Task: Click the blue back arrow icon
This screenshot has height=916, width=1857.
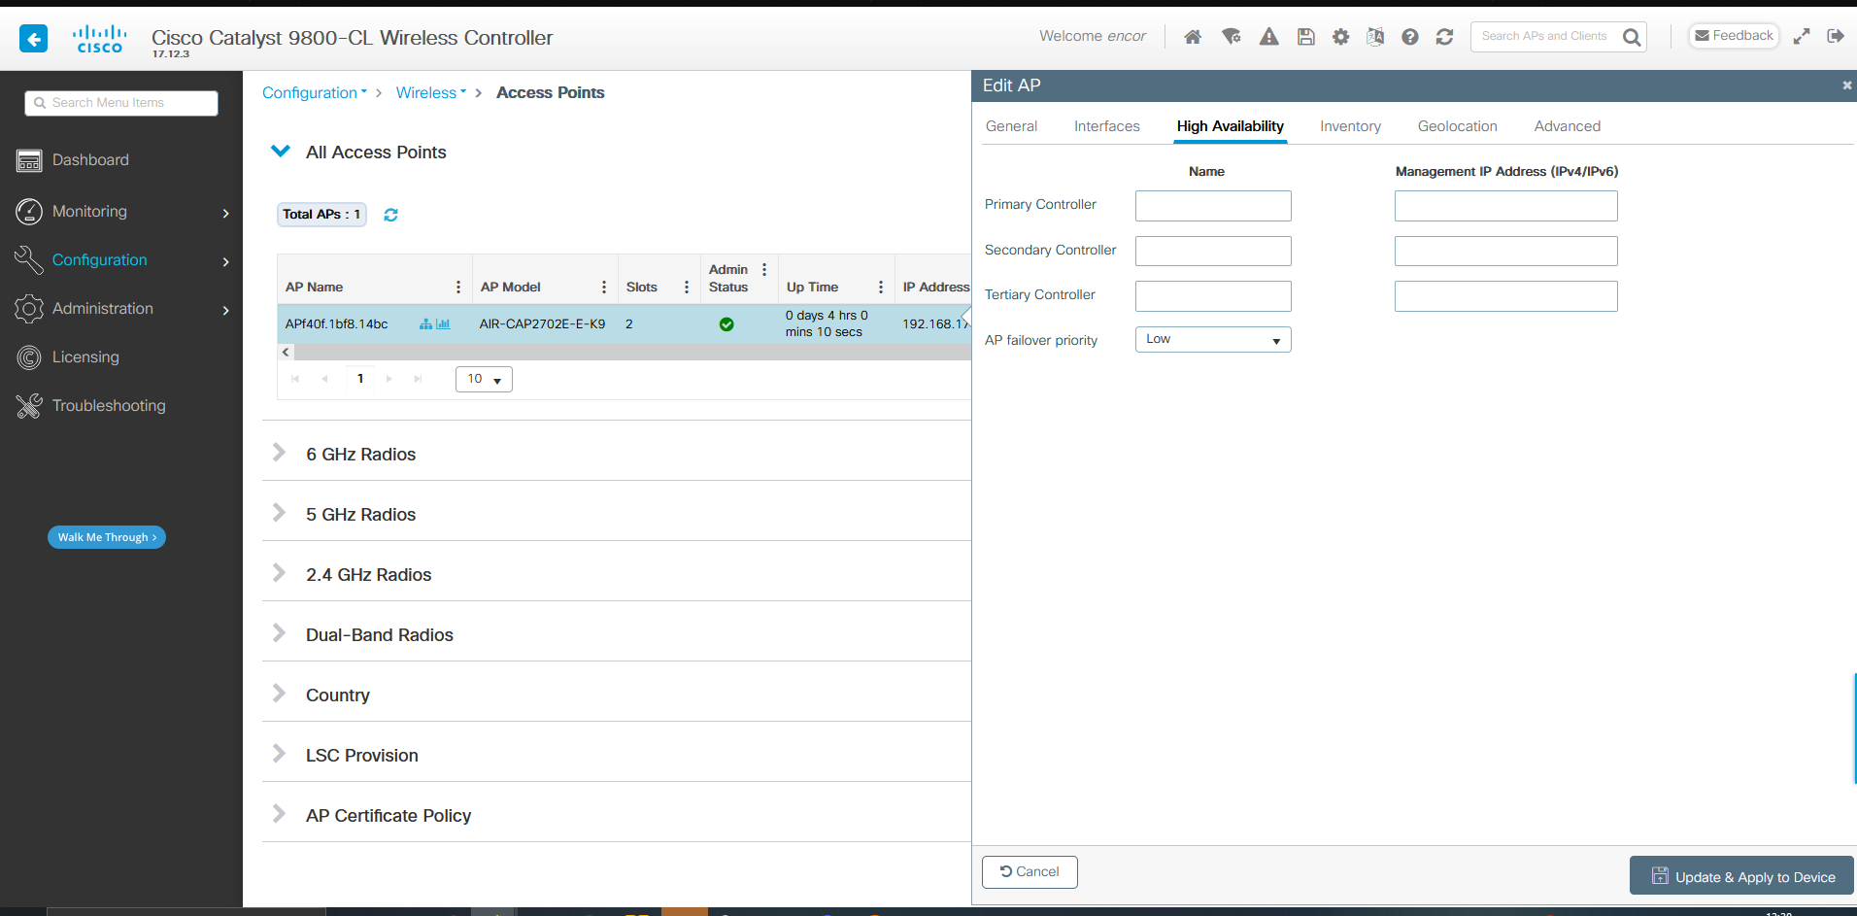Action: point(34,39)
